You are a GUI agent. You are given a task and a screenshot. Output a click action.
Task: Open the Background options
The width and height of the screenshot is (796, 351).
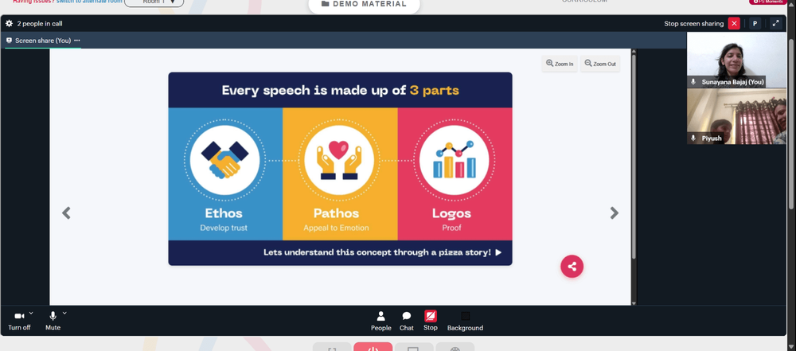pos(465,321)
